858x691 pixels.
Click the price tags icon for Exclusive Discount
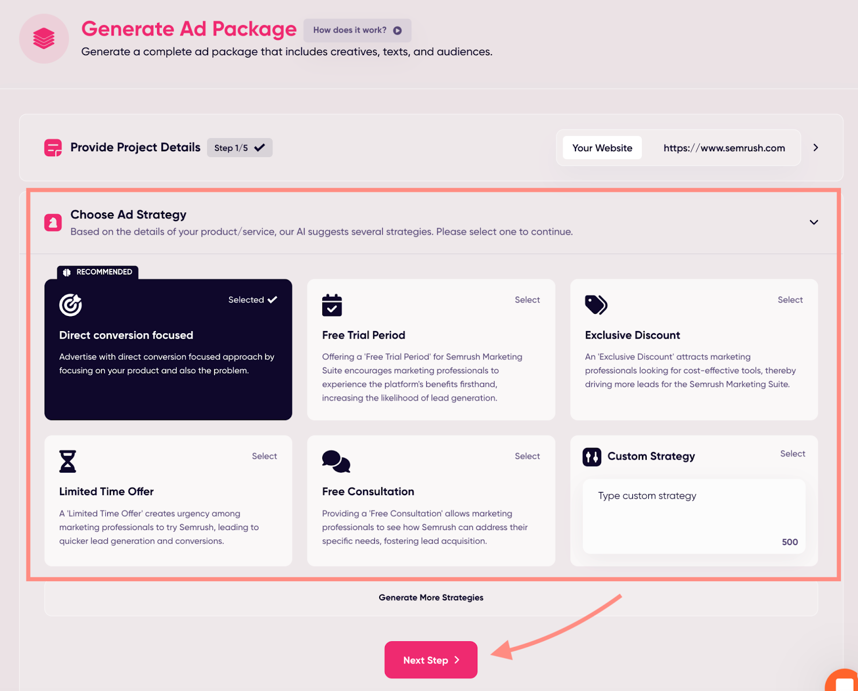[596, 305]
